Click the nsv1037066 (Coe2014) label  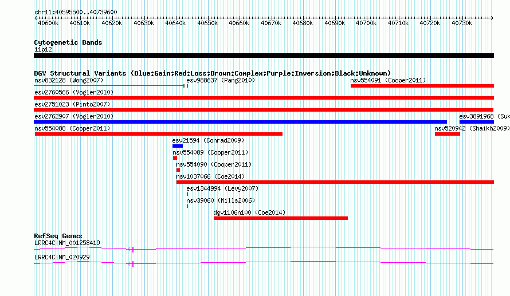point(210,176)
